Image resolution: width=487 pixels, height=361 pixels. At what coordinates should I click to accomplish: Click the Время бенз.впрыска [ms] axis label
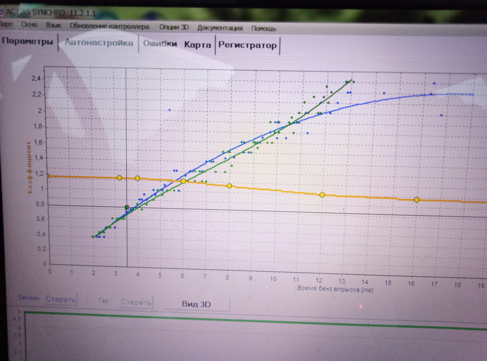click(x=335, y=289)
